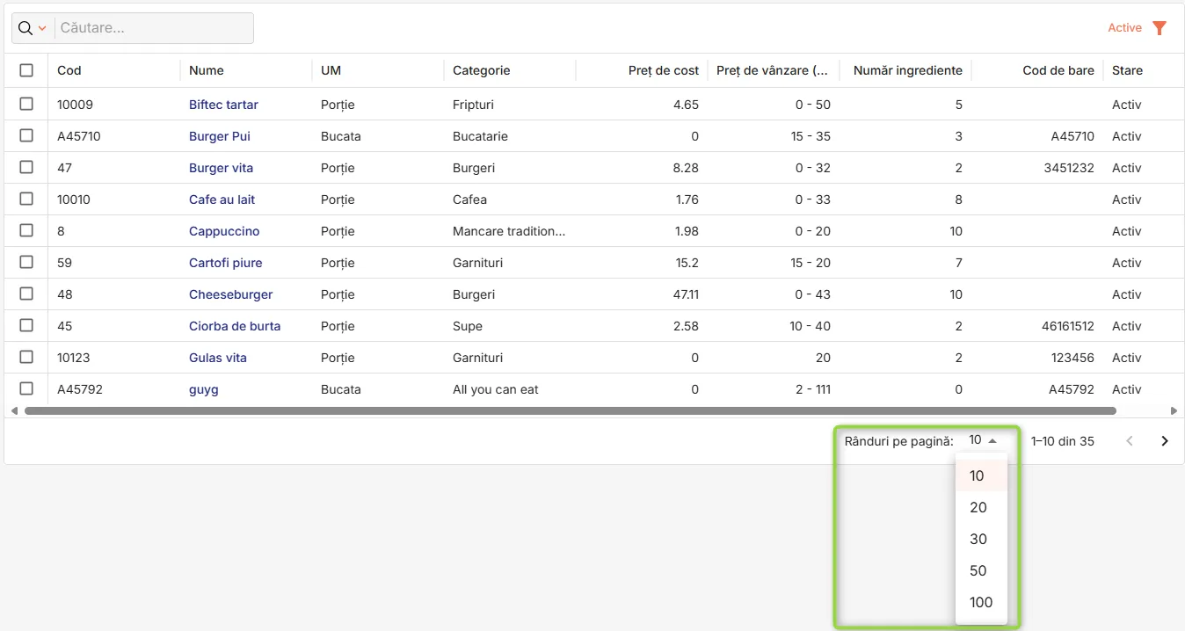Sort by Cod de bare header
Image resolution: width=1185 pixels, height=631 pixels.
pyautogui.click(x=1058, y=70)
